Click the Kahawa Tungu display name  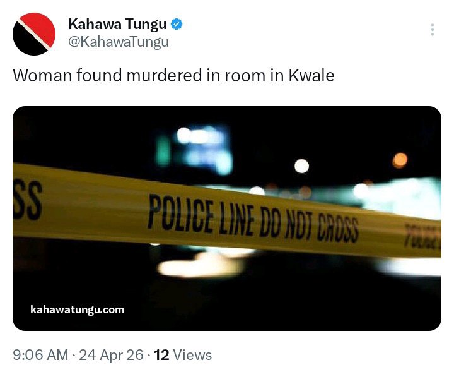point(117,24)
